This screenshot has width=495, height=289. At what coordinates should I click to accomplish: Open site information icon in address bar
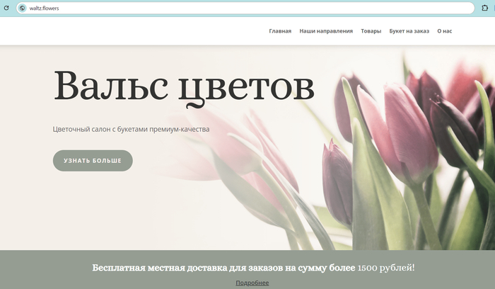22,8
